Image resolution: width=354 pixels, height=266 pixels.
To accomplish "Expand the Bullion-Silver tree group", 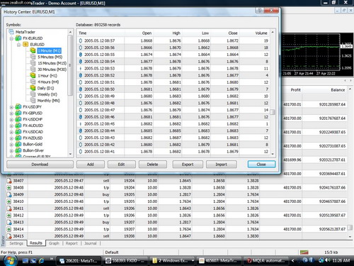I will click(11, 150).
